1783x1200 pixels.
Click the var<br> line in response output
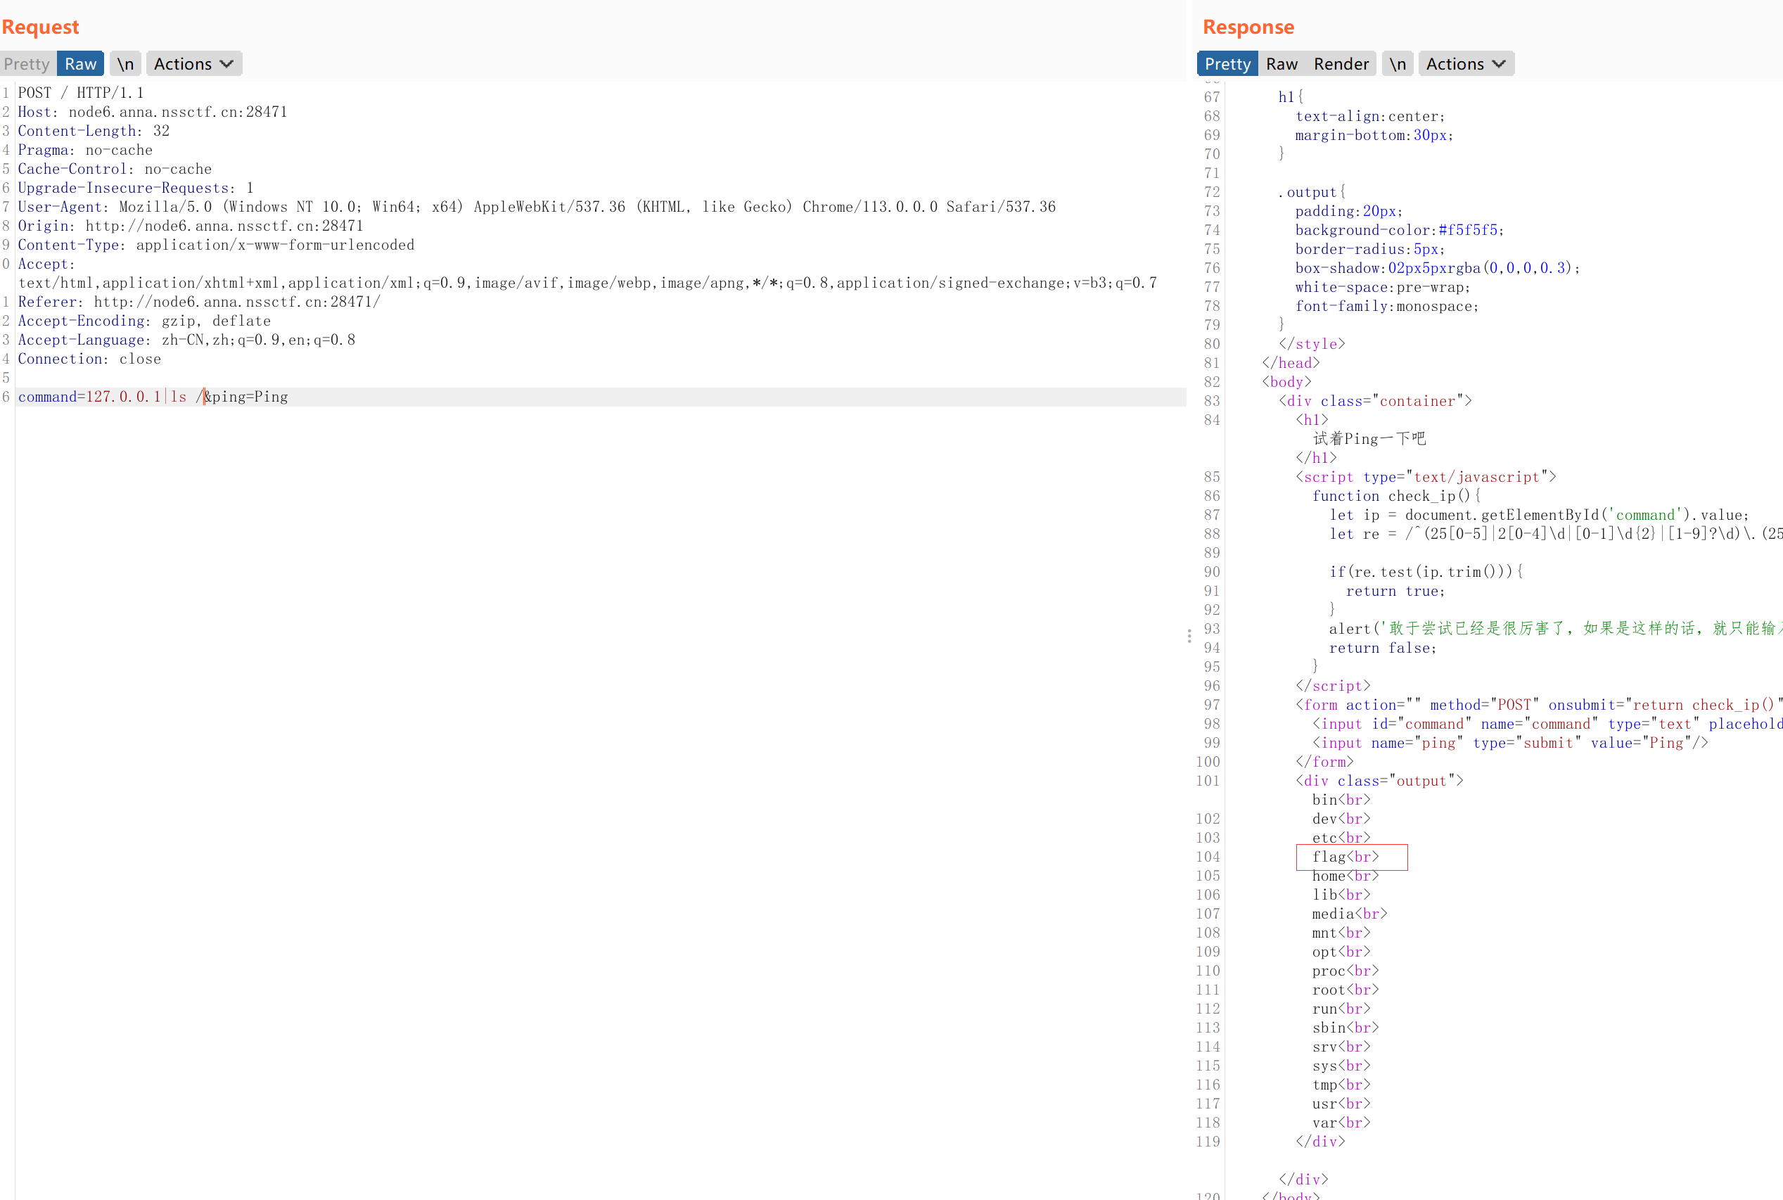click(x=1341, y=1123)
